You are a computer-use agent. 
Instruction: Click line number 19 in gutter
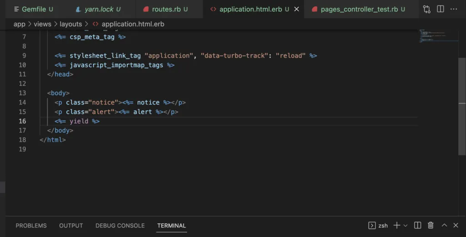pos(22,149)
